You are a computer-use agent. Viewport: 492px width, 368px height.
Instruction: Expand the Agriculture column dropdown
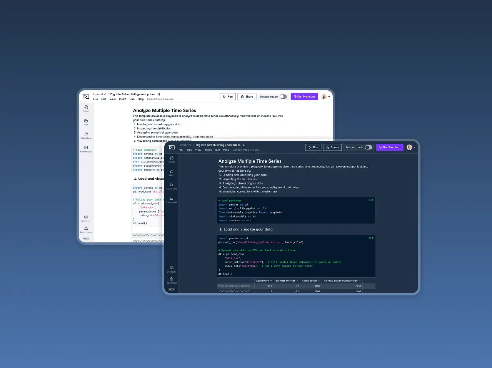click(x=271, y=281)
